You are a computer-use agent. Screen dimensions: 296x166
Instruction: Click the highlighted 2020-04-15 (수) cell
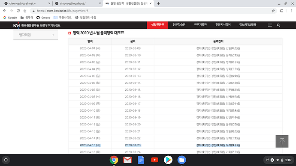(90, 145)
